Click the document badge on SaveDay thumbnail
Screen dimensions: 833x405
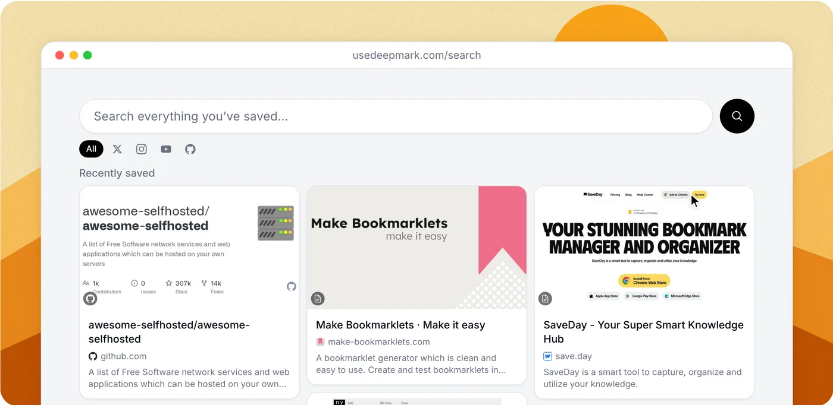[545, 298]
